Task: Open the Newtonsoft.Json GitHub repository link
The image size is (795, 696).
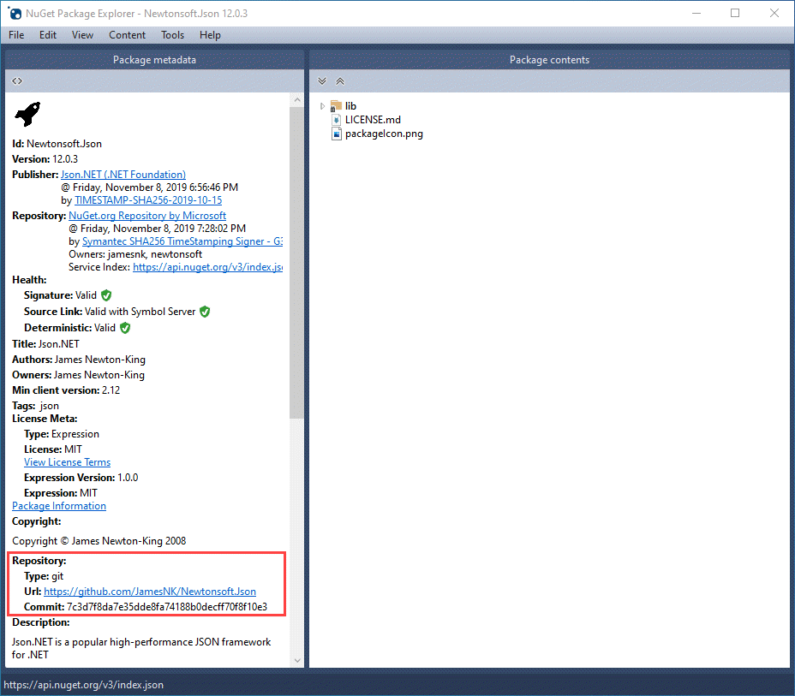Action: pyautogui.click(x=150, y=591)
